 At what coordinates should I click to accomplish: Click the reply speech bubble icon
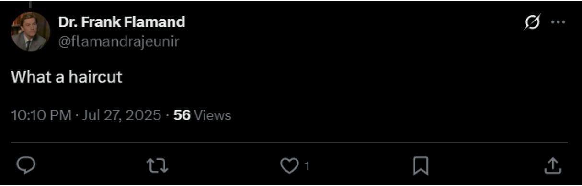tap(25, 165)
